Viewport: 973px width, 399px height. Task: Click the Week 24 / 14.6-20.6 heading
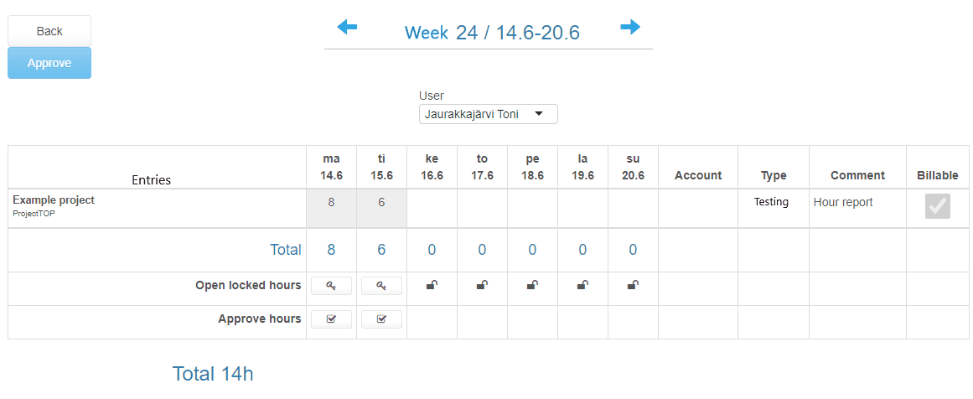[x=492, y=32]
